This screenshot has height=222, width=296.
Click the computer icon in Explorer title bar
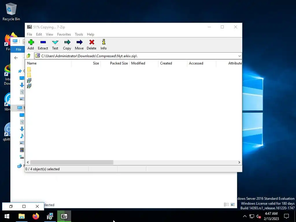15,41
